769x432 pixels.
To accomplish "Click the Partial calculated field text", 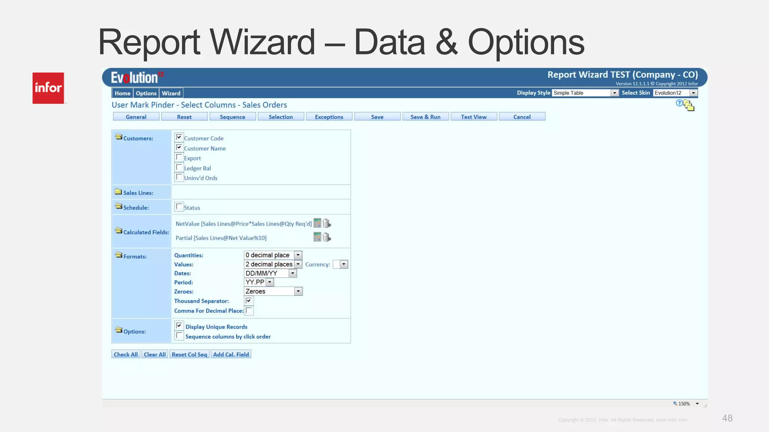I will point(221,238).
